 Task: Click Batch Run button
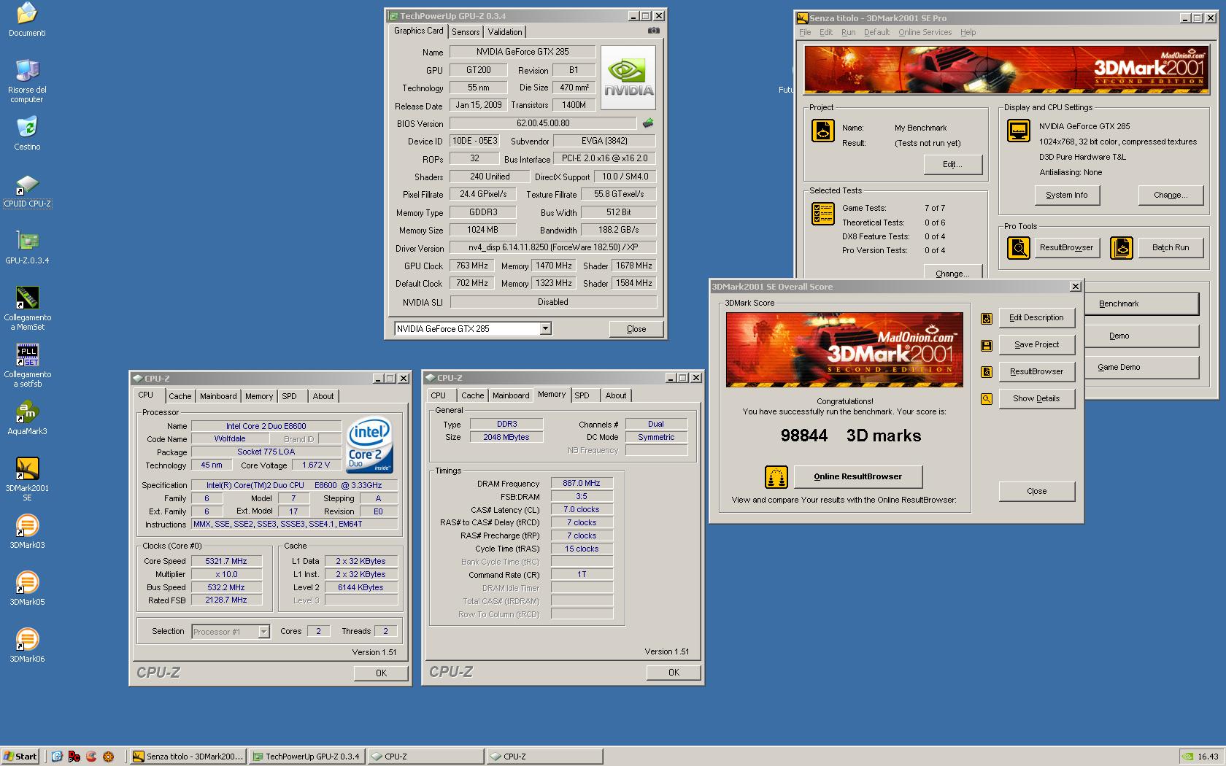(x=1171, y=248)
